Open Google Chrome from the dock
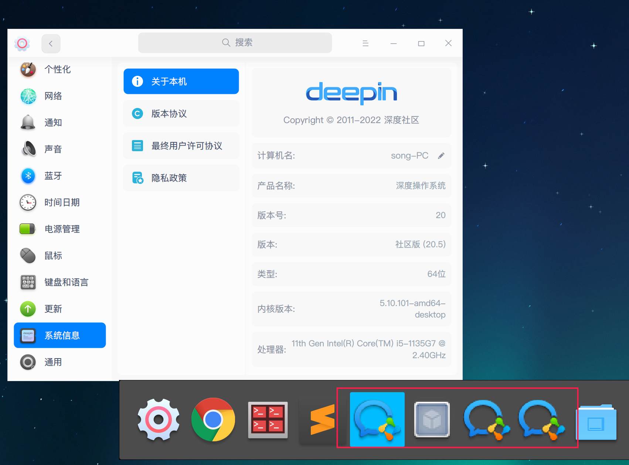 tap(213, 420)
